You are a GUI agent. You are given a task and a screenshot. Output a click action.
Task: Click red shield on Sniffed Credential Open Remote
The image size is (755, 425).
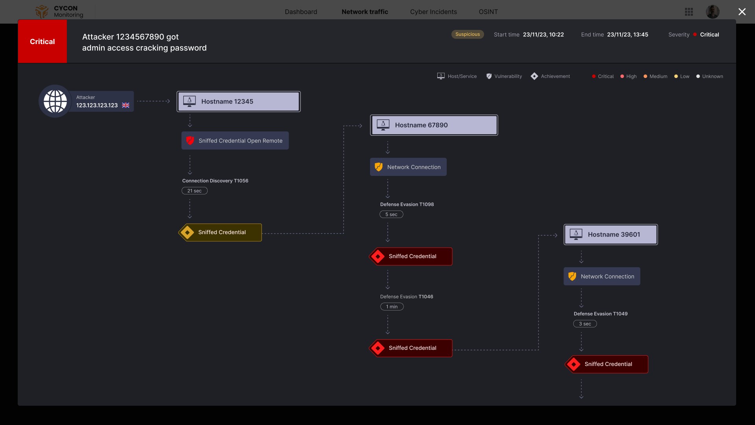tap(190, 140)
